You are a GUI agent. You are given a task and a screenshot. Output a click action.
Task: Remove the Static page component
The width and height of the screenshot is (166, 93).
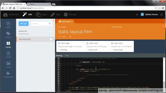click(83, 42)
